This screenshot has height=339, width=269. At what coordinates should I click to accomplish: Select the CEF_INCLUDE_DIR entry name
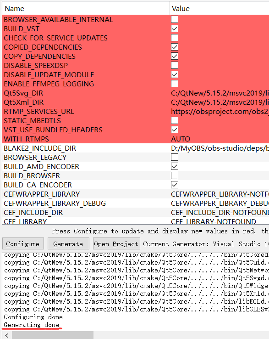(33, 213)
